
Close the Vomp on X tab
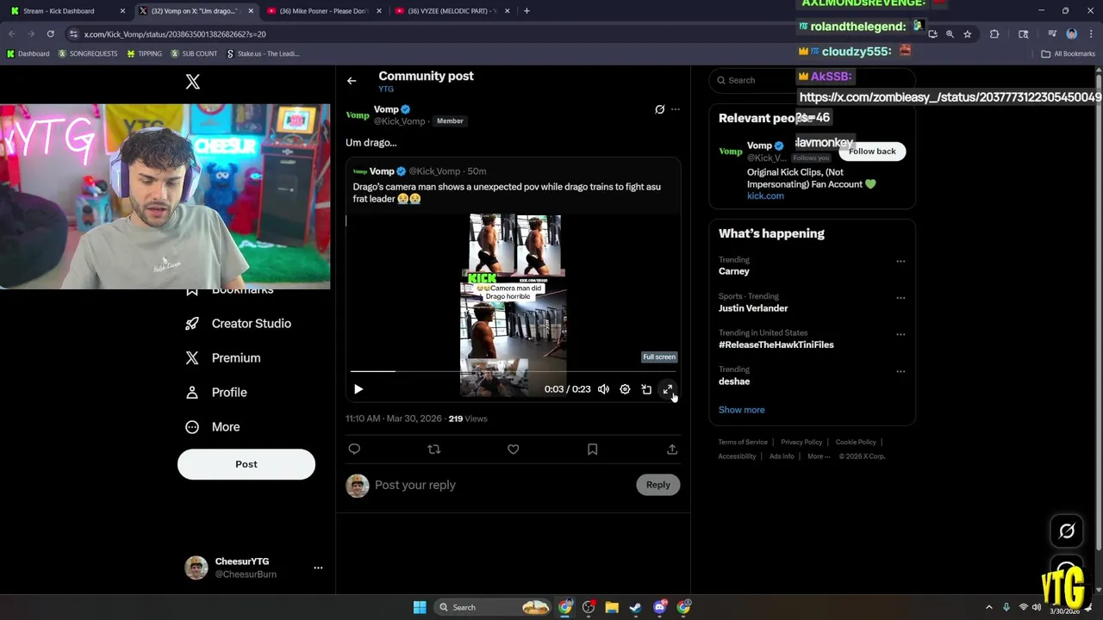point(251,11)
